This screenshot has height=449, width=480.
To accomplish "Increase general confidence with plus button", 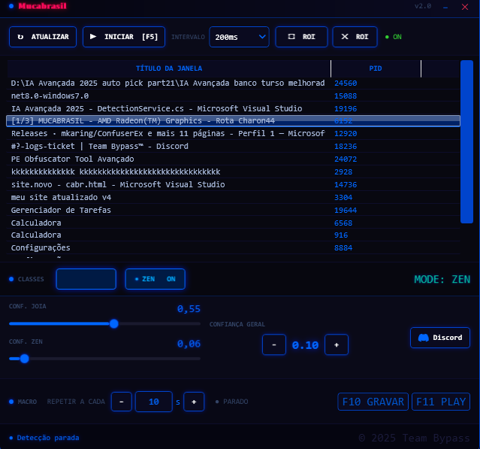I will 336,345.
